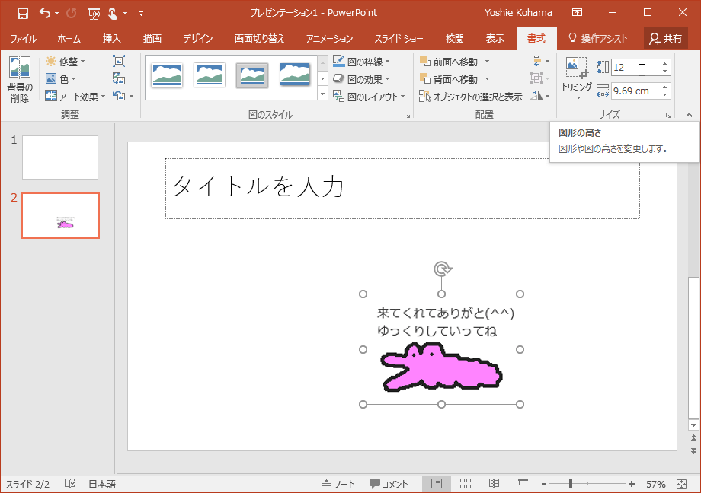
Task: Click 背景の削除 button
Action: point(20,79)
